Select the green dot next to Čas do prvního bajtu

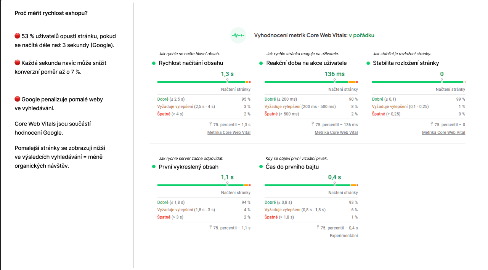click(x=261, y=167)
